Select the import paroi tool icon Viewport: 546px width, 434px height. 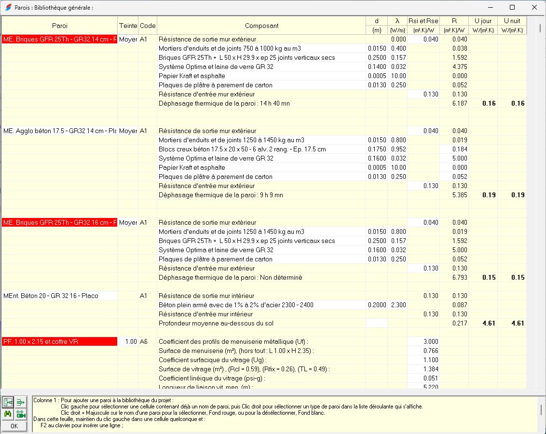click(8, 401)
